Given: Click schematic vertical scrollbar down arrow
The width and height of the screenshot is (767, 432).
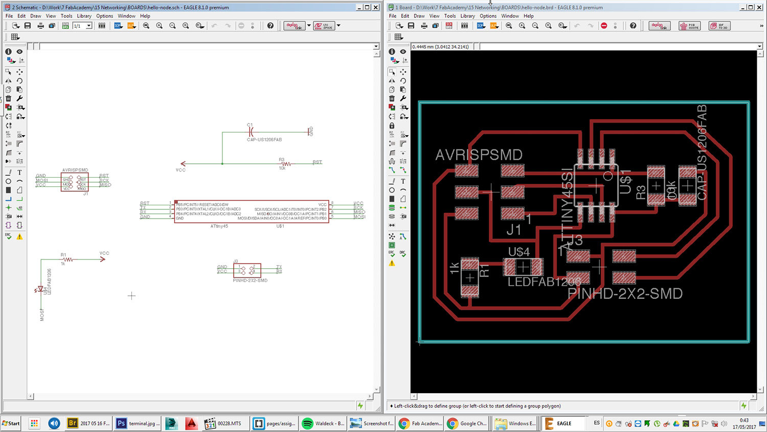Looking at the screenshot, I should (x=377, y=390).
